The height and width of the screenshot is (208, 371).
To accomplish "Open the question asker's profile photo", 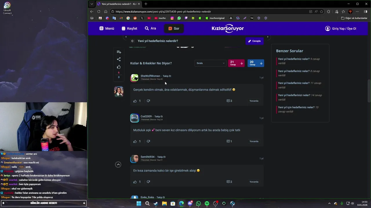I will coord(119,91).
